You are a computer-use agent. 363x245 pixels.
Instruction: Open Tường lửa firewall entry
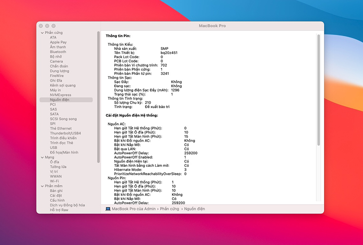pos(58,167)
